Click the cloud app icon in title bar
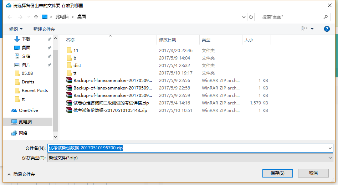The image size is (338, 185). pyautogui.click(x=8, y=5)
